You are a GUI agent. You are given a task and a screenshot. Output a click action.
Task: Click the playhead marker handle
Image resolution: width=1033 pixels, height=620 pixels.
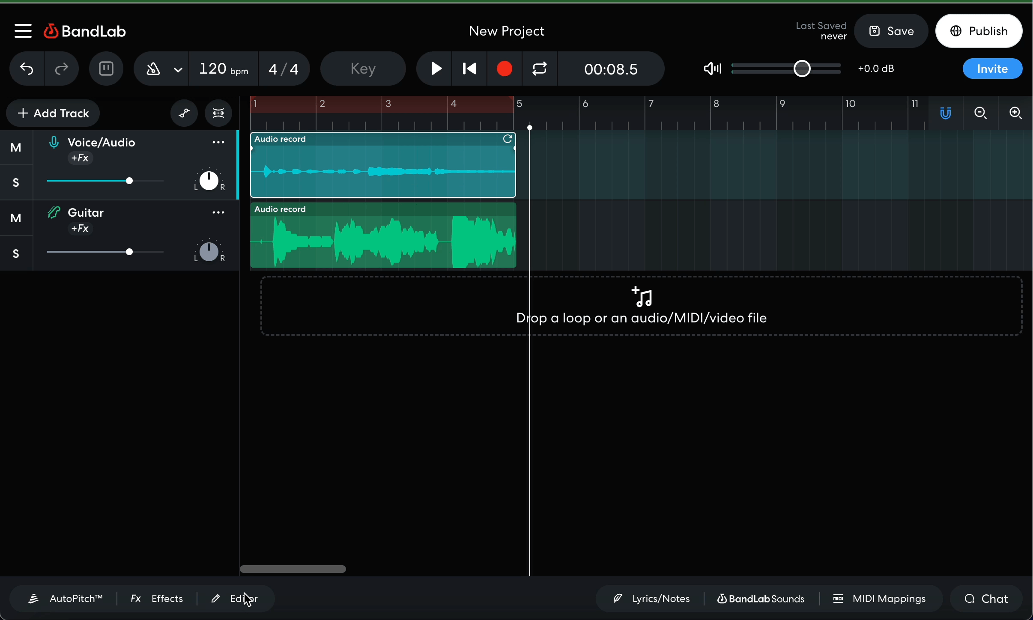tap(530, 128)
